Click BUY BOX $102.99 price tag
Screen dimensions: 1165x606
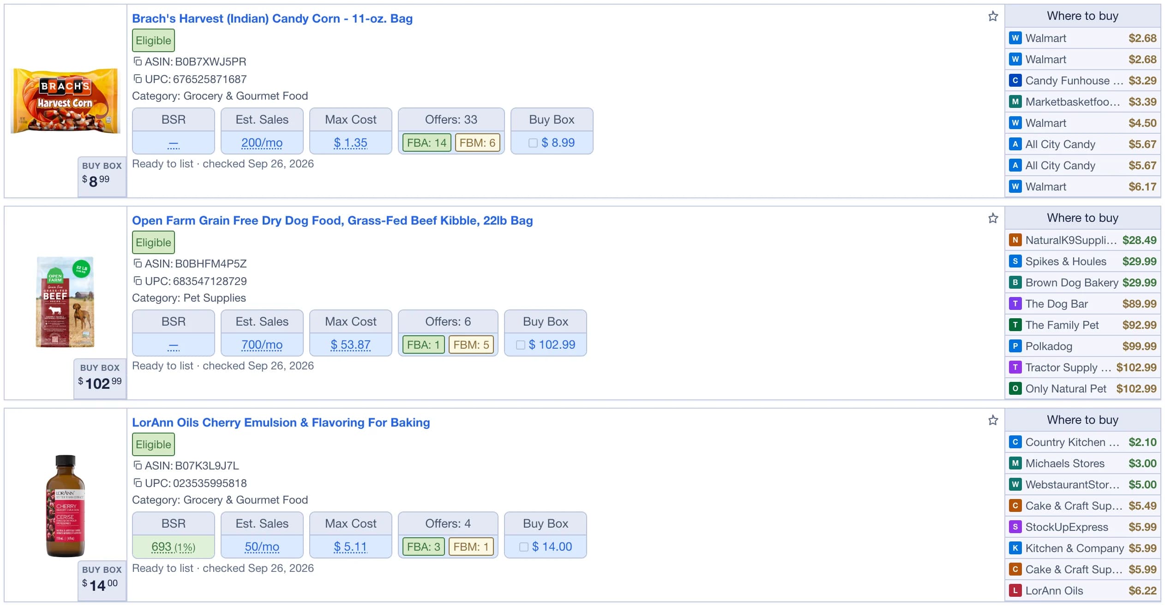[x=100, y=379]
